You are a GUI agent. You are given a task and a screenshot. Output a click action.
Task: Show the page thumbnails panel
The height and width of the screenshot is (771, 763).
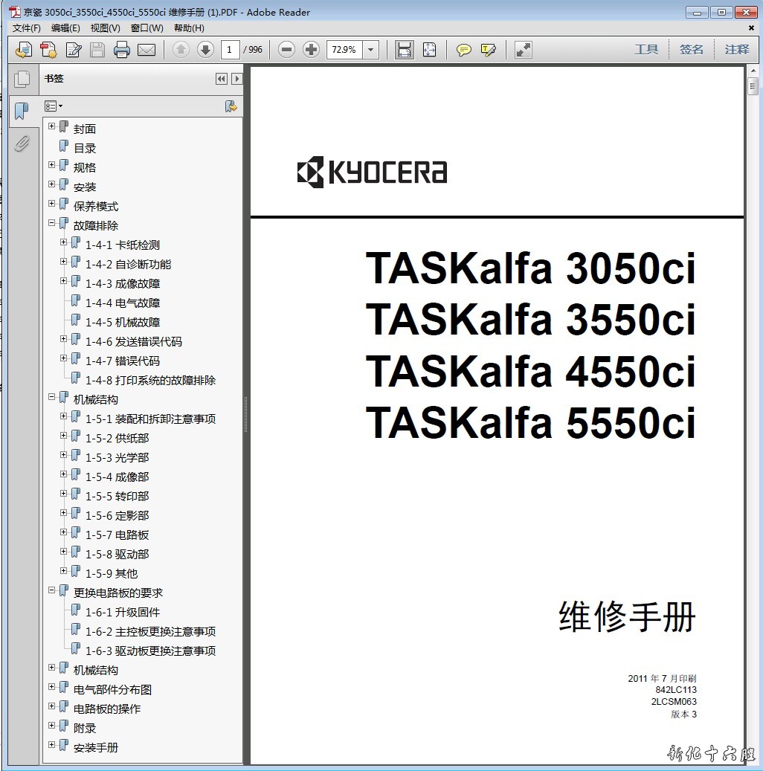point(22,79)
